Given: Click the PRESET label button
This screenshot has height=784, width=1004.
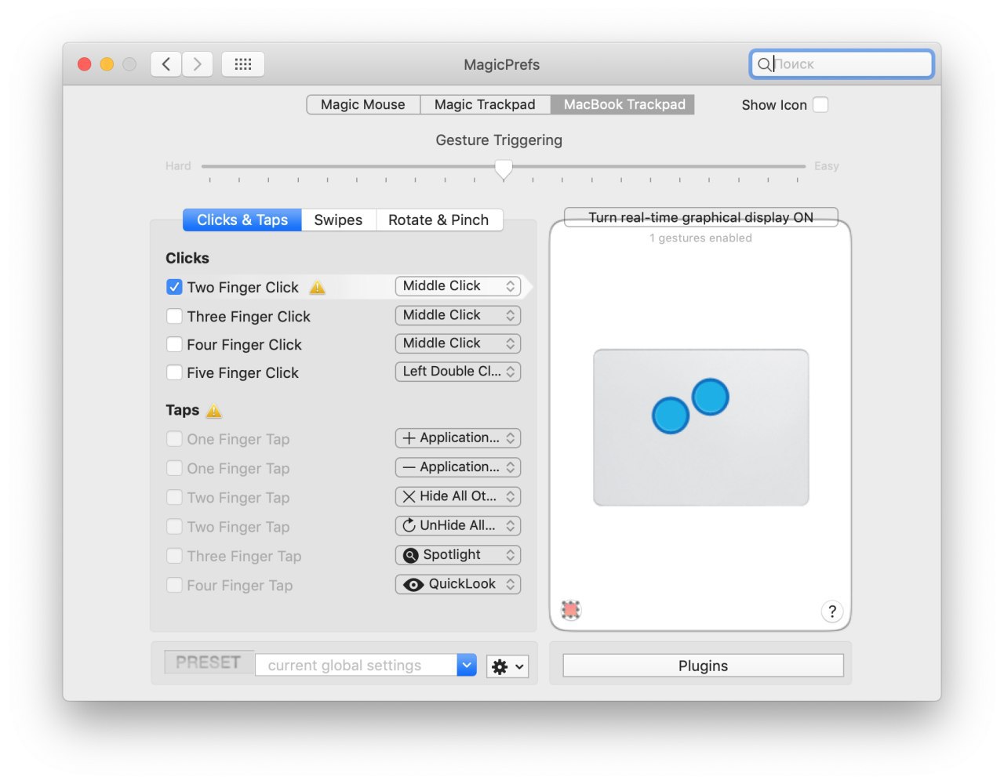Looking at the screenshot, I should click(x=209, y=662).
